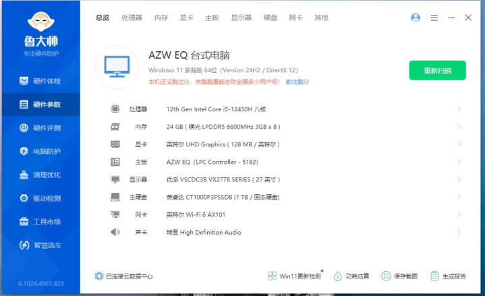Click the 主板 motherboard icon
This screenshot has height=296, width=485.
(115, 162)
